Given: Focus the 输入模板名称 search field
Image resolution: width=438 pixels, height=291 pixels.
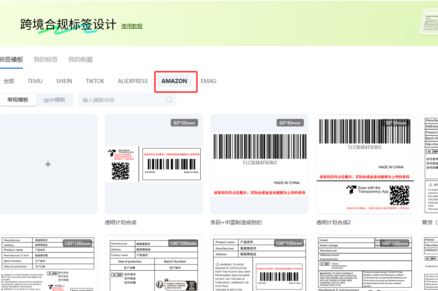Looking at the screenshot, I should (127, 100).
